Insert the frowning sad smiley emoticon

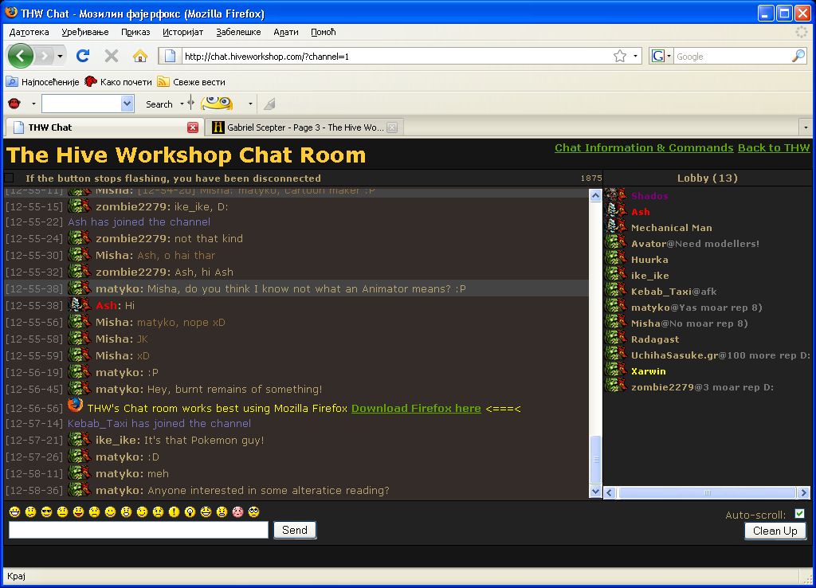coord(94,512)
